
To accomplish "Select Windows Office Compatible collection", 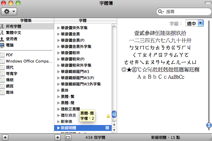I will click(x=27, y=61).
